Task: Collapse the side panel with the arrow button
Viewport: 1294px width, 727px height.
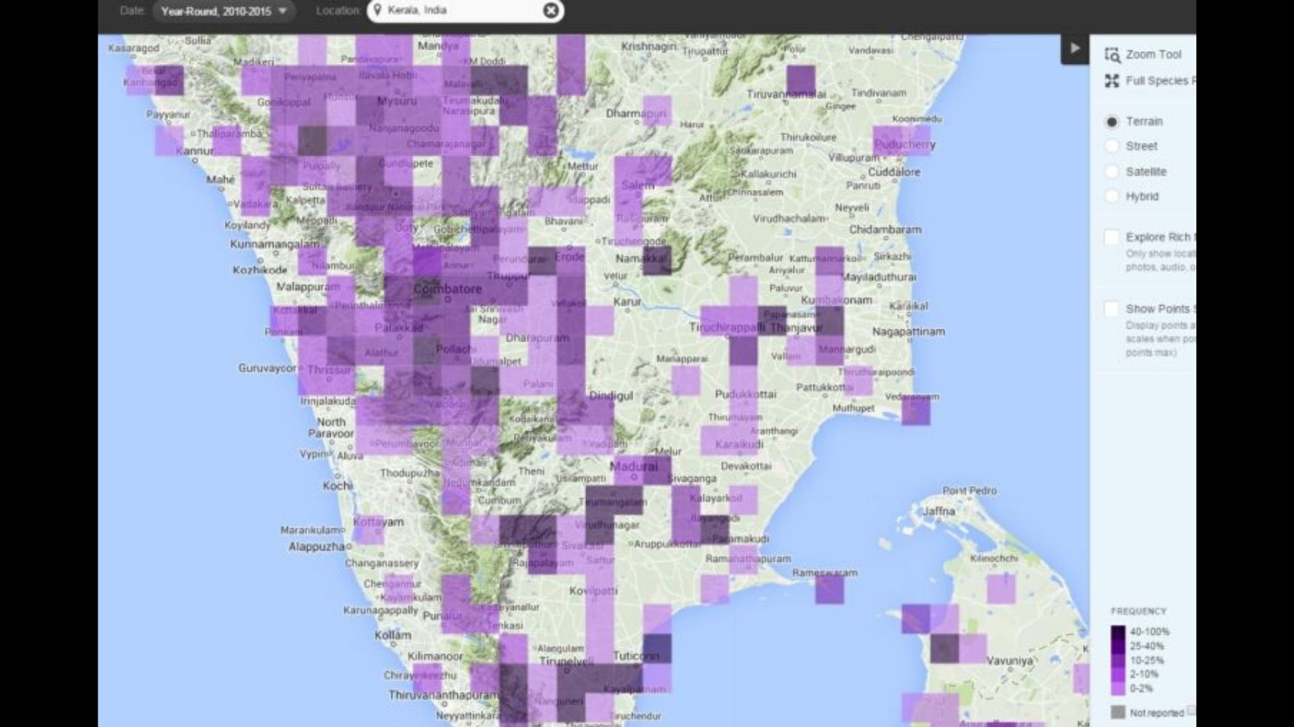Action: point(1075,49)
